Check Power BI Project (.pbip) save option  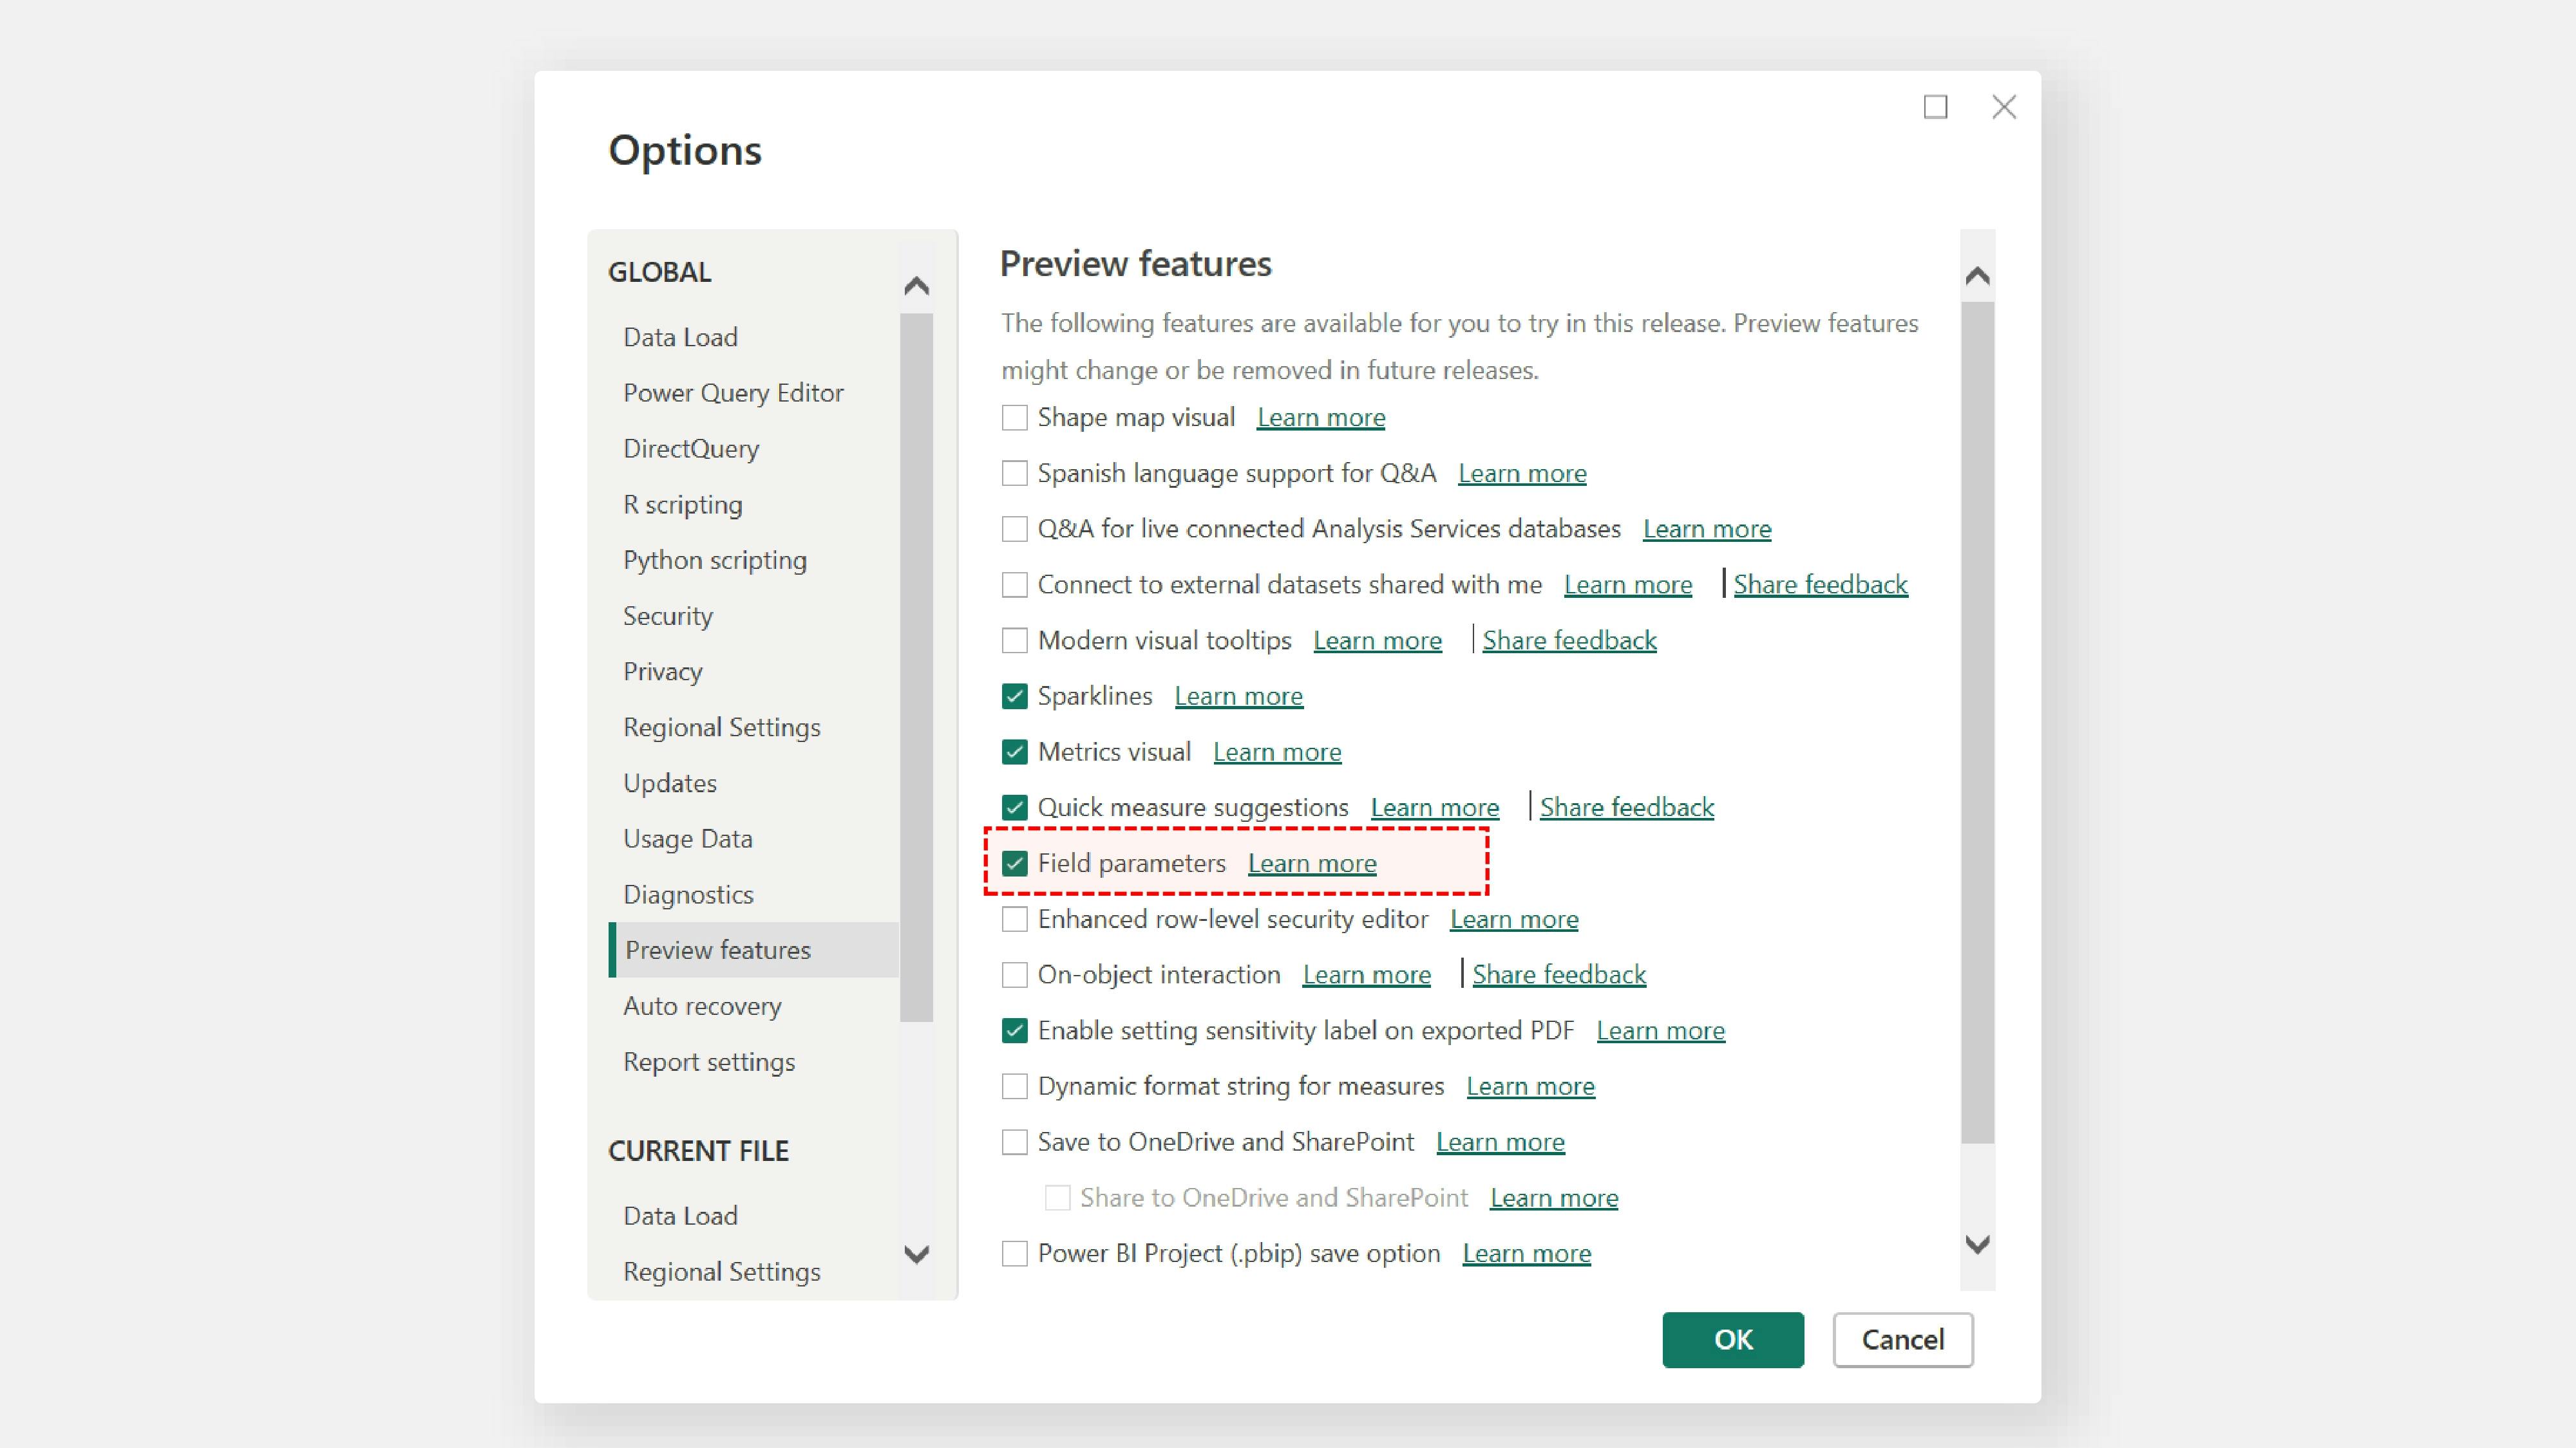pyautogui.click(x=1014, y=1254)
